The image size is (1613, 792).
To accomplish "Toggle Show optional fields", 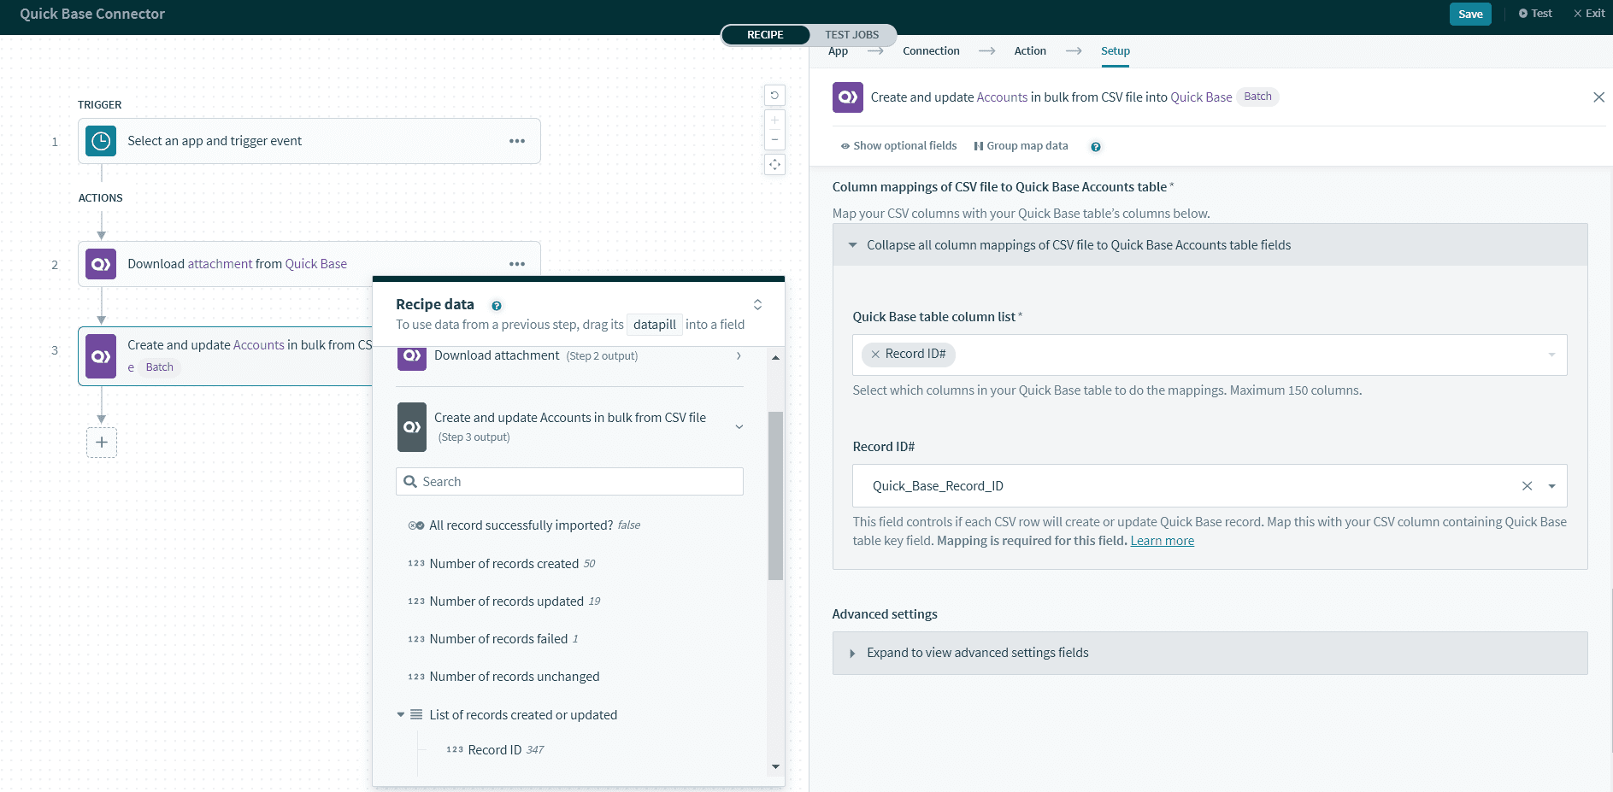I will pos(898,146).
